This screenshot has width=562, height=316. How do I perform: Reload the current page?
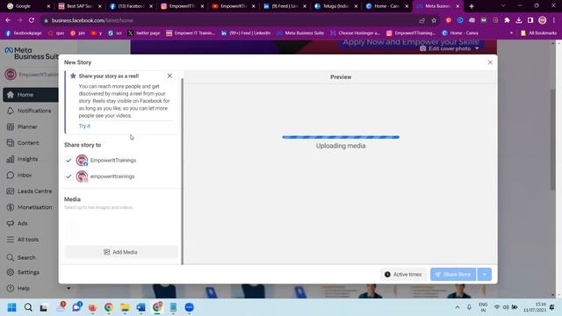pyautogui.click(x=32, y=20)
